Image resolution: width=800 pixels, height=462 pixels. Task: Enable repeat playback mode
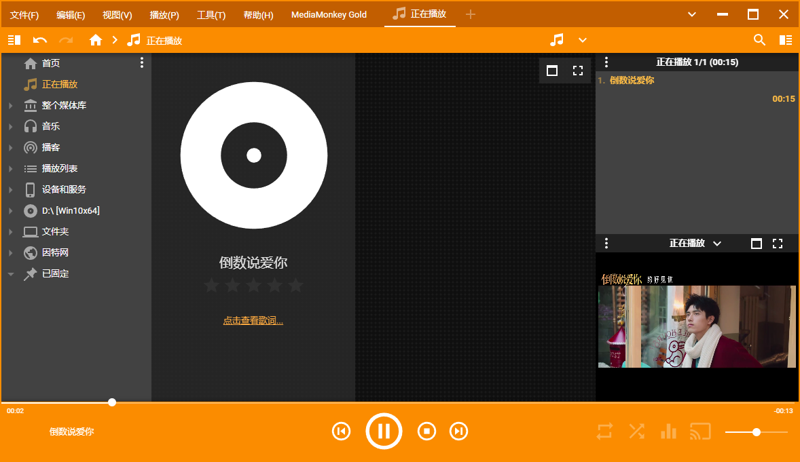[604, 431]
